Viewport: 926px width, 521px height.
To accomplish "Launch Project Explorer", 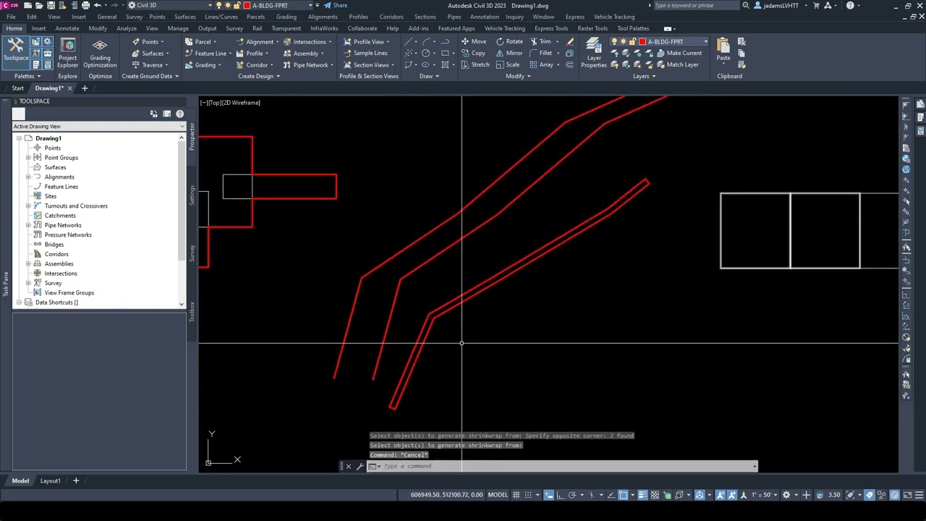I will 67,53.
